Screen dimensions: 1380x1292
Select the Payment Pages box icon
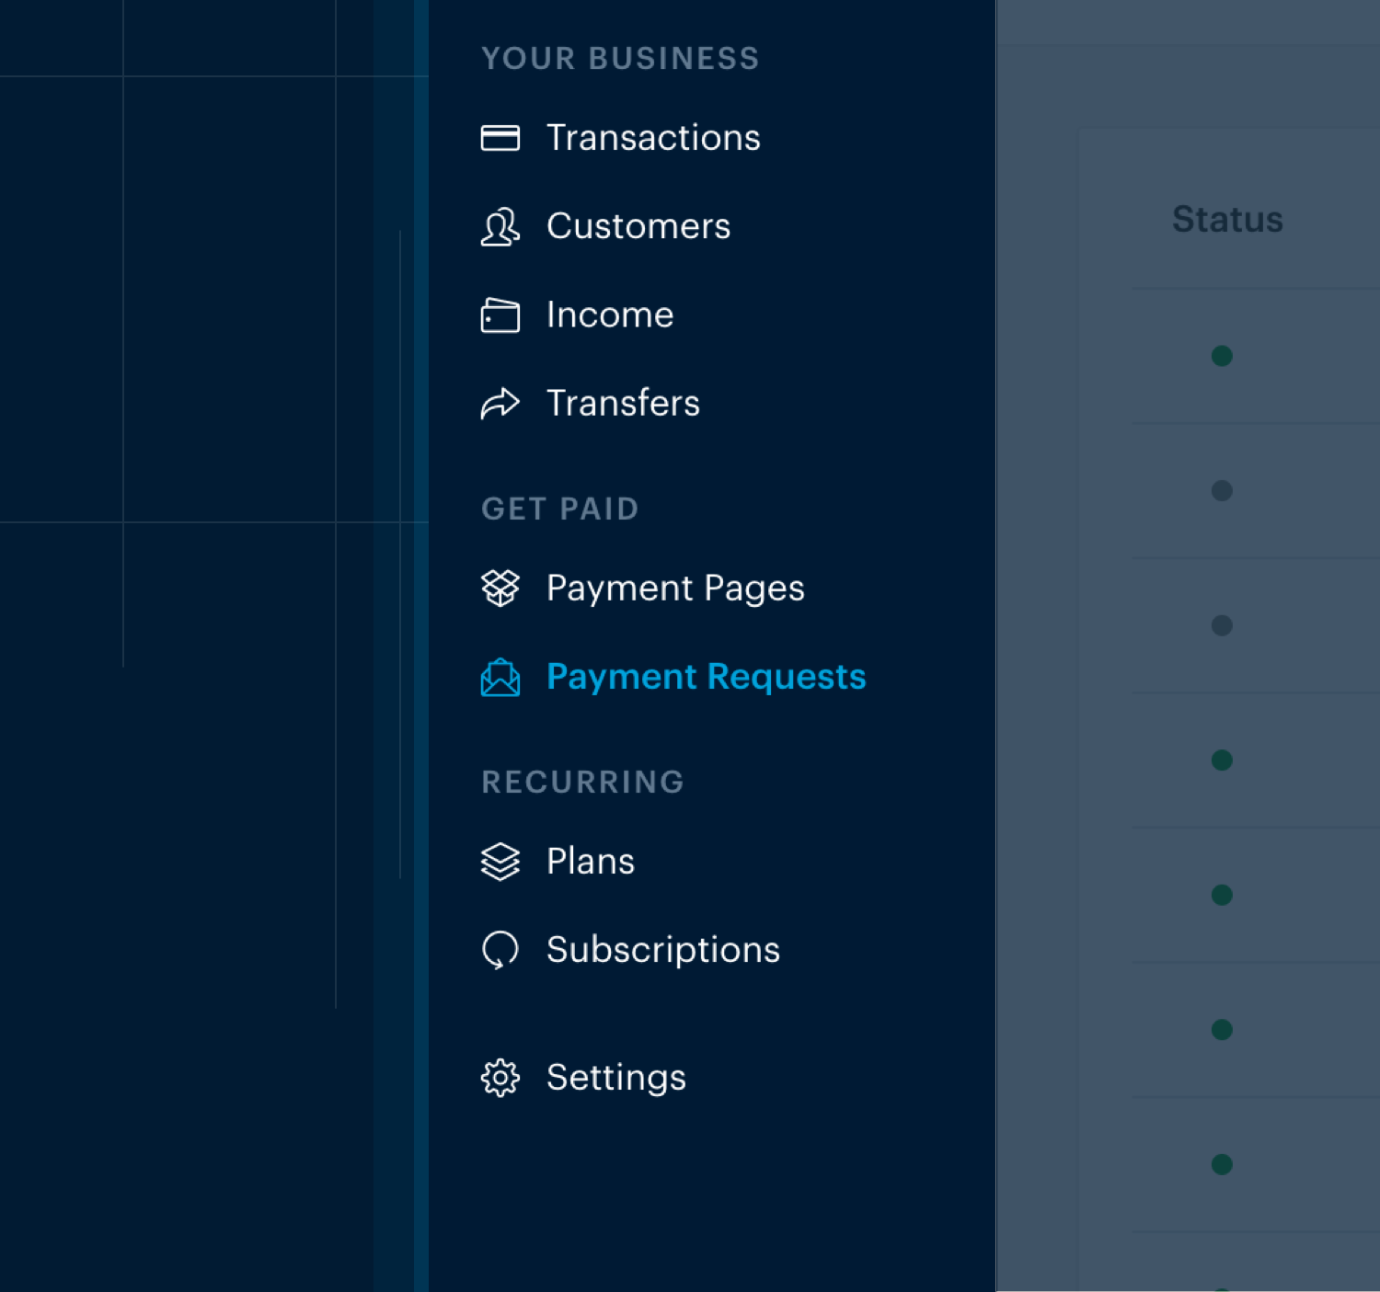[498, 589]
